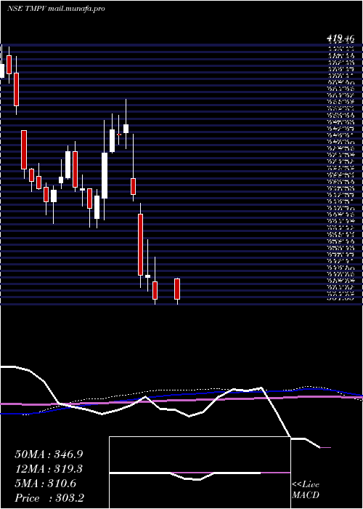Click the 419.46 top price label
Screen dimensions: 363x509
click(339, 39)
